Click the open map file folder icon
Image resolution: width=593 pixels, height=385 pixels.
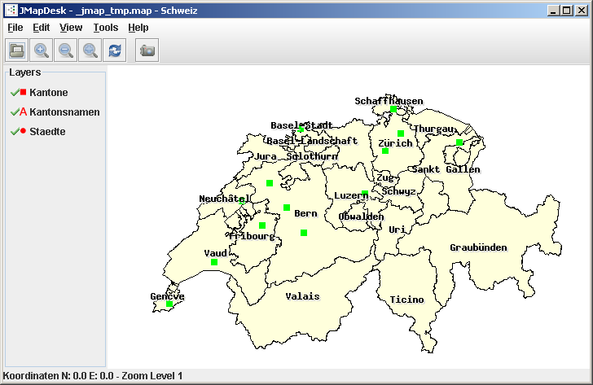tap(16, 50)
